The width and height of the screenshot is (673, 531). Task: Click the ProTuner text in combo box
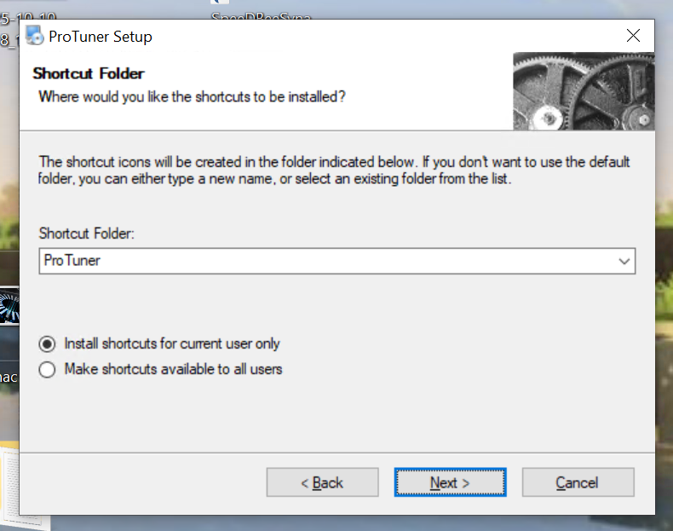[x=72, y=261]
